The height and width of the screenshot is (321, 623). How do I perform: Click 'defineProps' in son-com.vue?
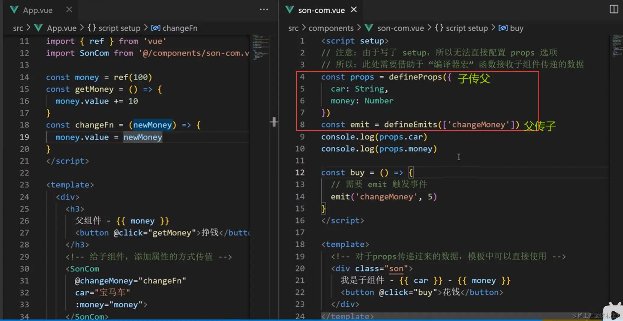tap(415, 77)
